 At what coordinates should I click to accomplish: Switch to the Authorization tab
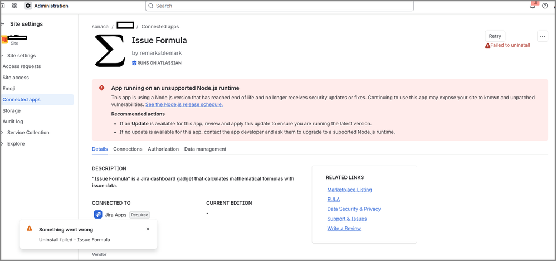click(x=163, y=149)
